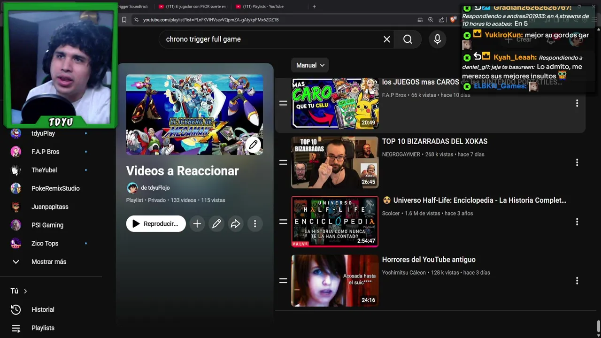Edit the playlist cover thumbnail pencil icon
The image size is (601, 338).
(x=253, y=145)
